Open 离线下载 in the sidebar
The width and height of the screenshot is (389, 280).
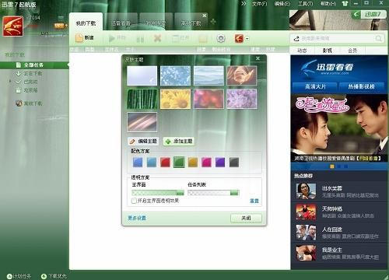(x=33, y=103)
